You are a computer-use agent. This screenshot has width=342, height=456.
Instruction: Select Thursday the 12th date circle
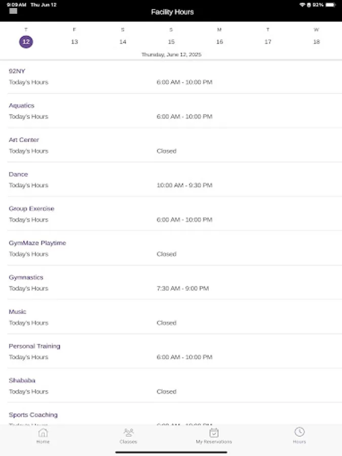point(26,42)
